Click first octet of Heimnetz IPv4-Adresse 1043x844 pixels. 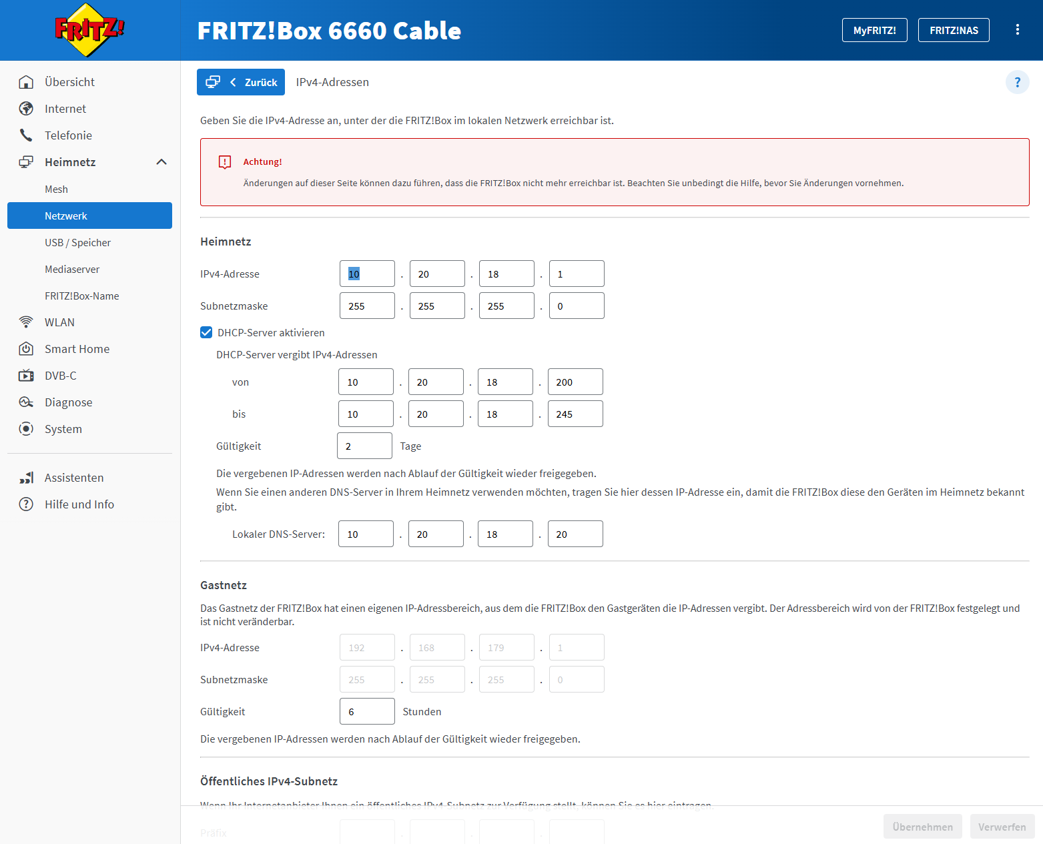pyautogui.click(x=367, y=274)
